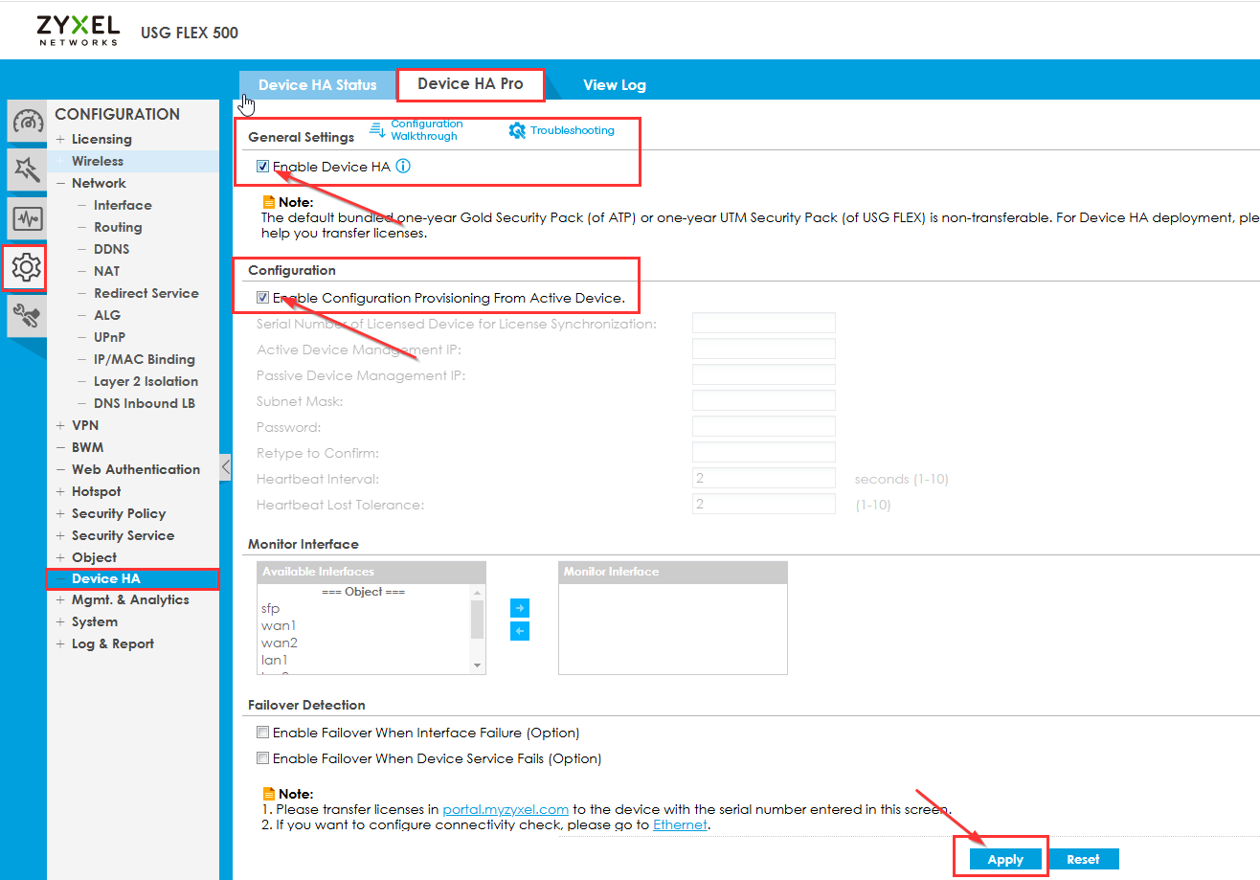Enable Failover When Interface Failure option

point(262,732)
